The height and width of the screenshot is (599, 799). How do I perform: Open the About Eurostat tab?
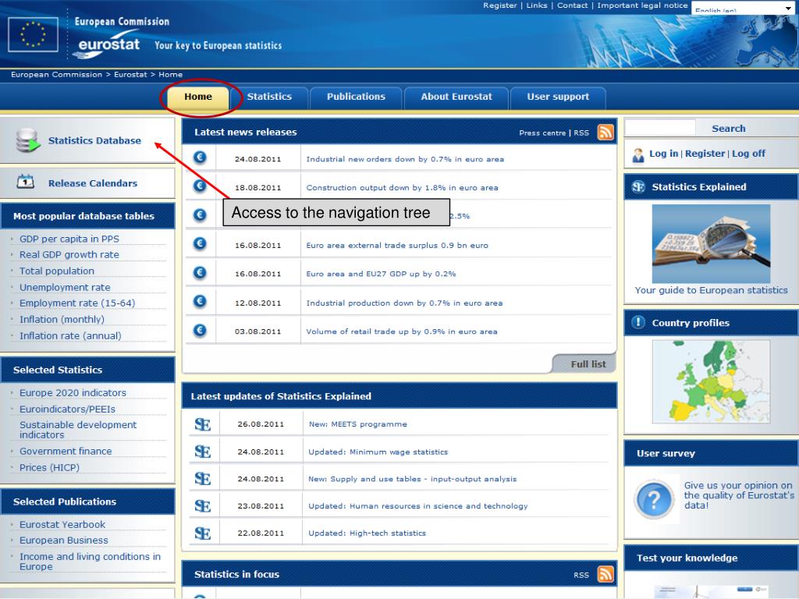[x=456, y=97]
